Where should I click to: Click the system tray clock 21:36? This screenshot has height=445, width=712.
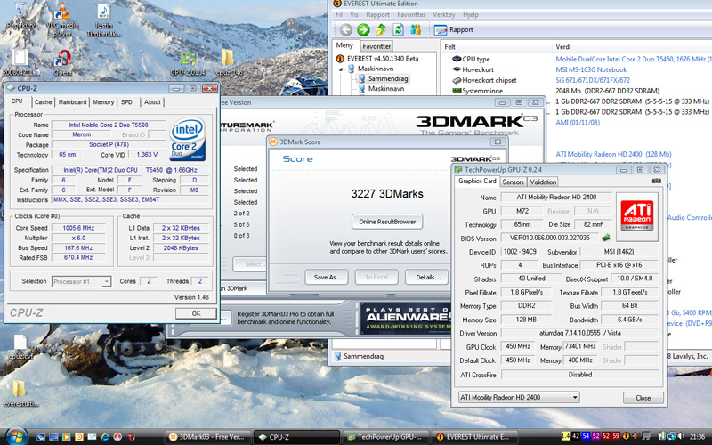coord(698,437)
